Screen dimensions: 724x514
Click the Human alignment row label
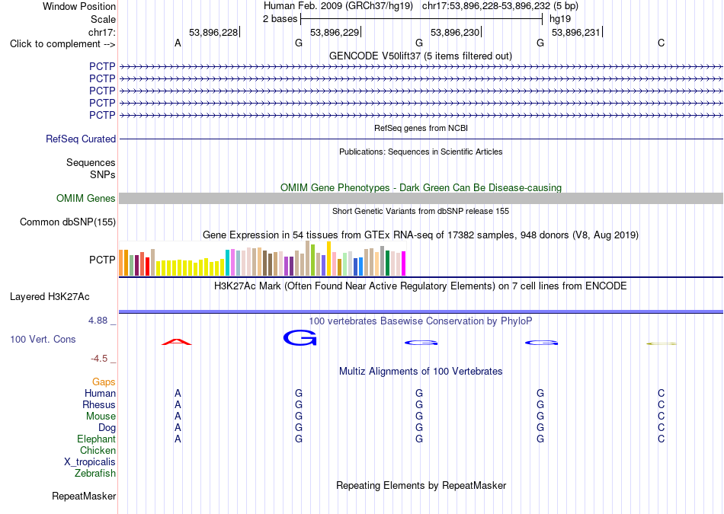click(x=100, y=394)
